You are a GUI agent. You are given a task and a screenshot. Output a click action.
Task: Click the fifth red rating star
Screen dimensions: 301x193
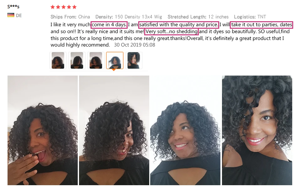[x=74, y=7]
